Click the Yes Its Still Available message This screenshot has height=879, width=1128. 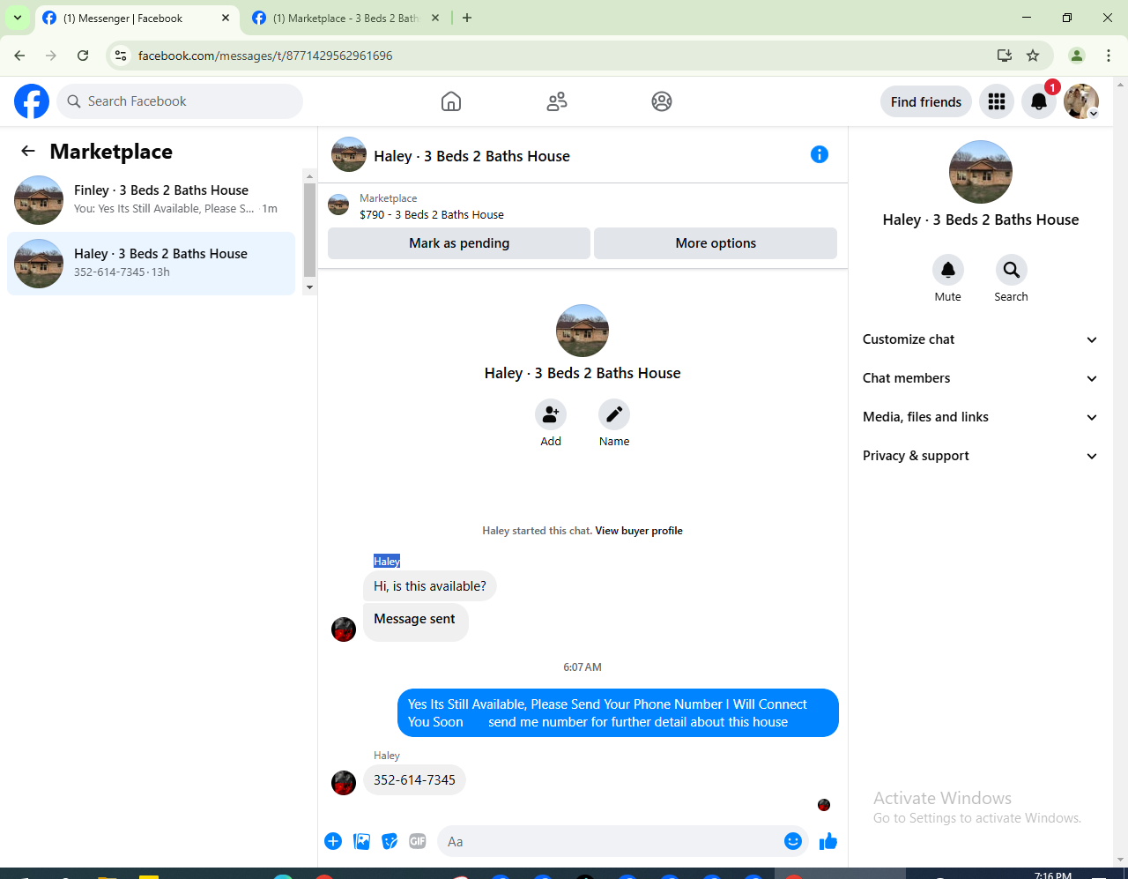(x=618, y=712)
